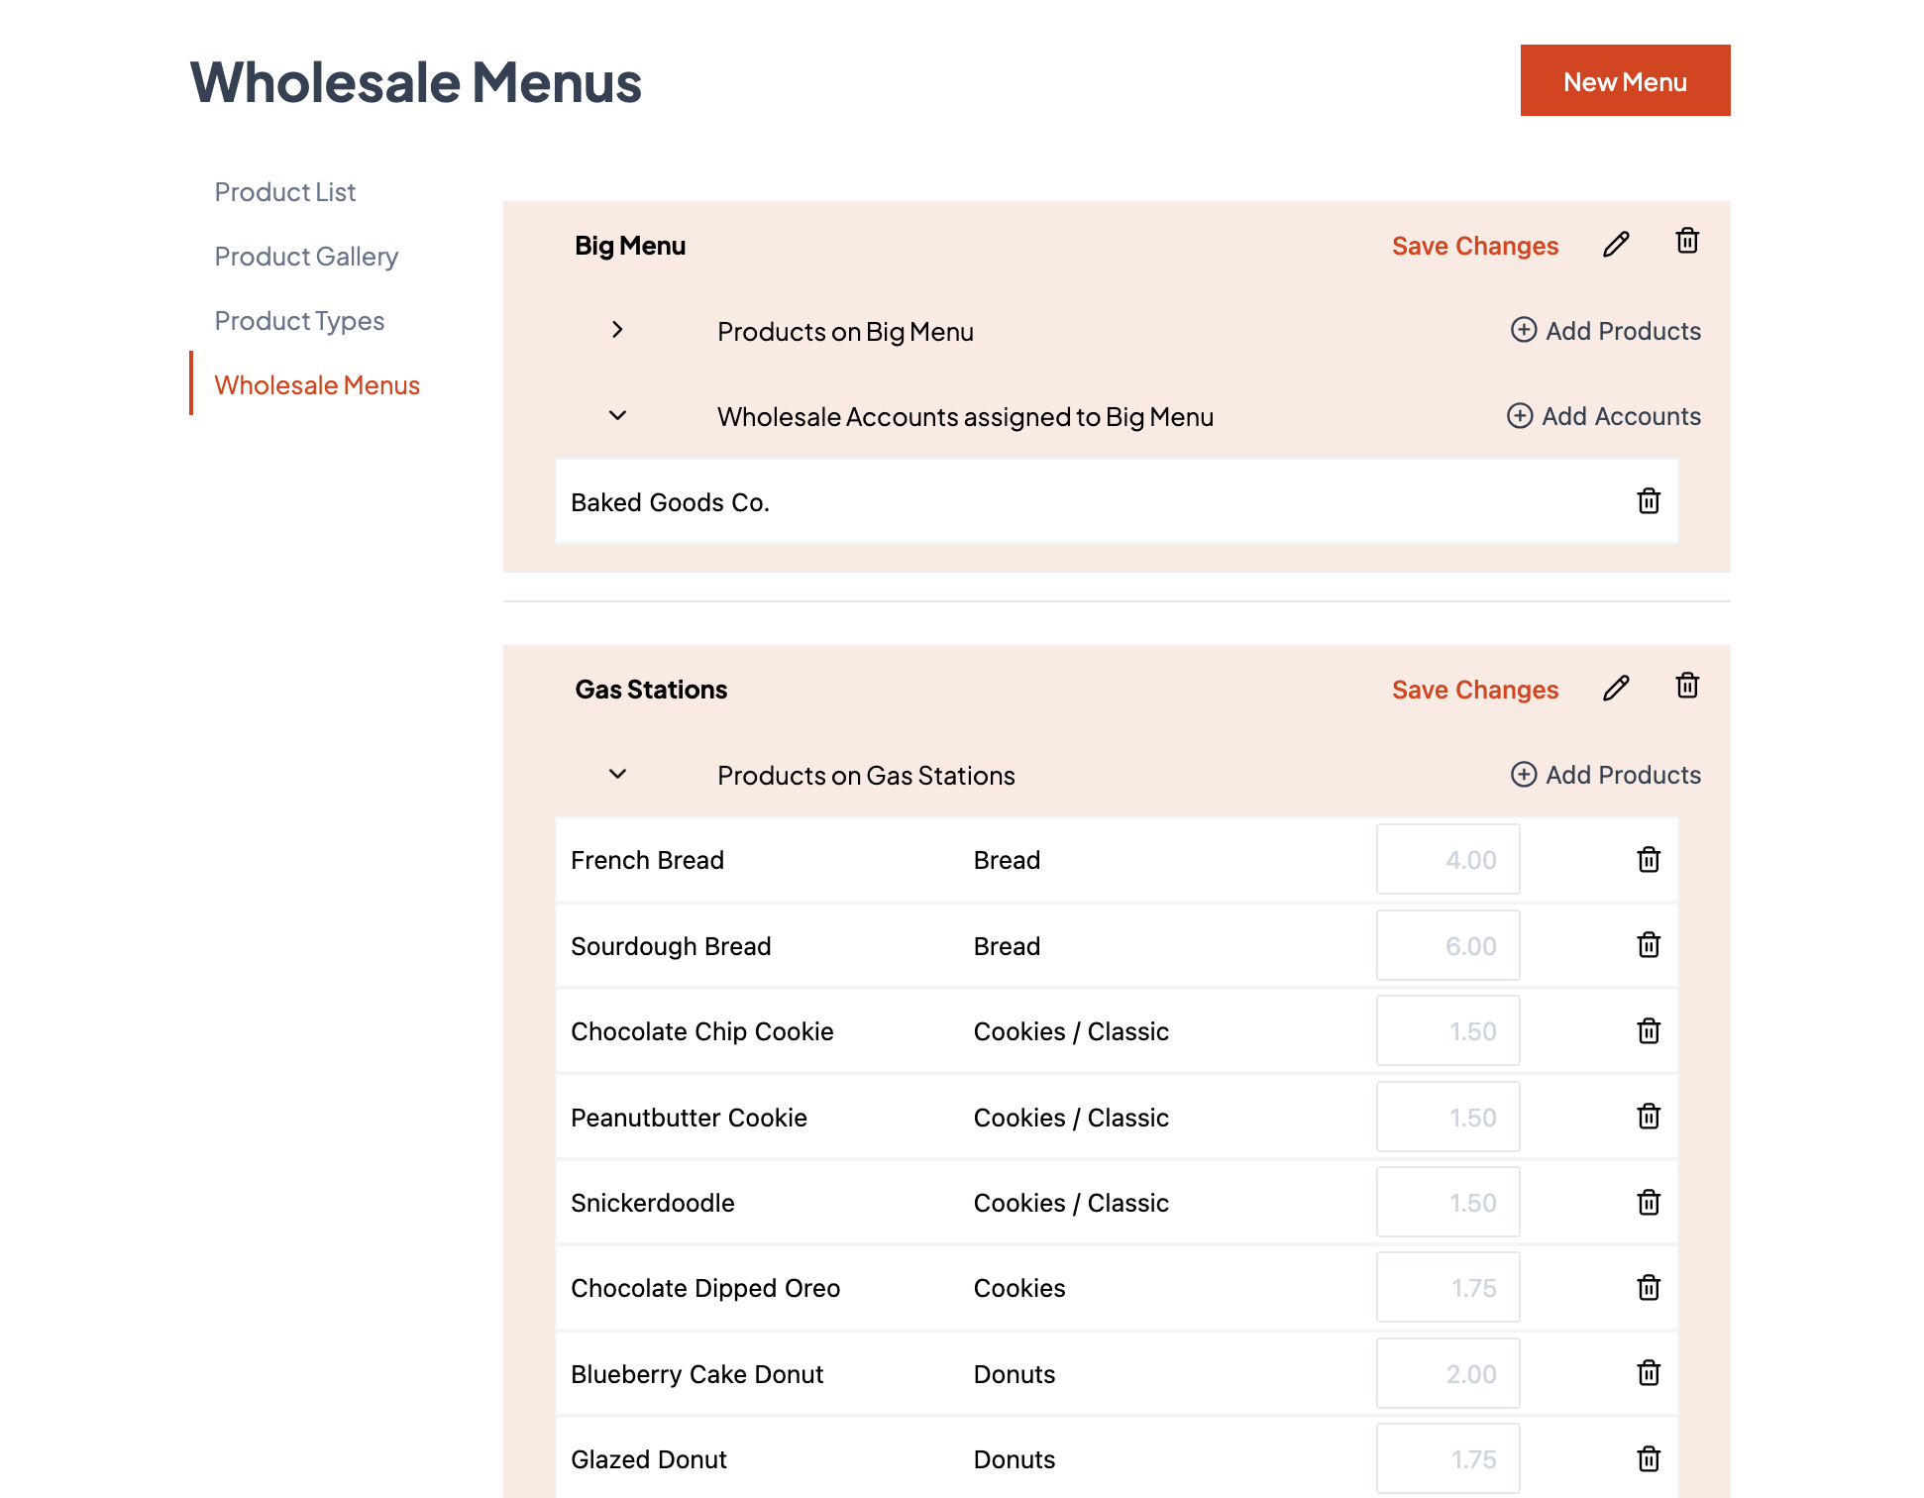
Task: Go to the Product Gallery page
Action: [306, 257]
